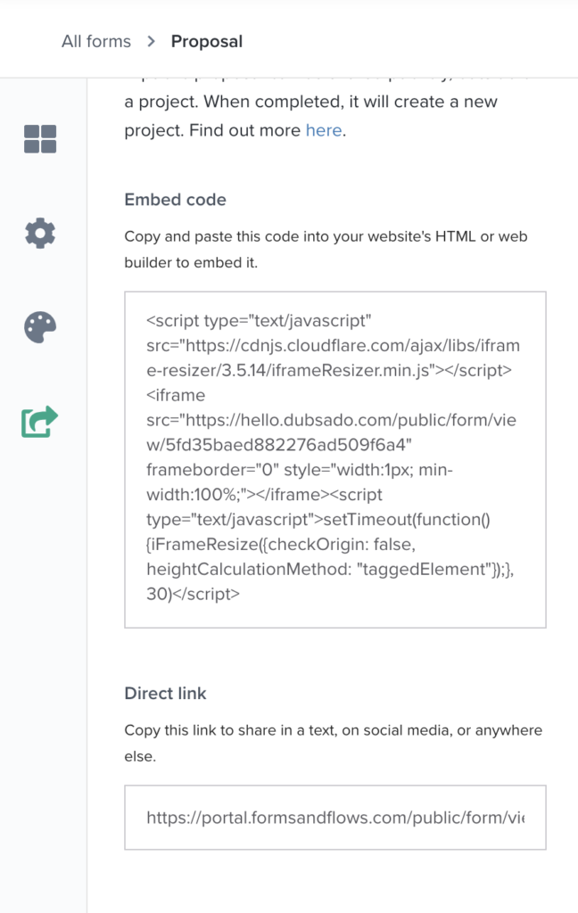Select the green share icon

click(x=40, y=422)
